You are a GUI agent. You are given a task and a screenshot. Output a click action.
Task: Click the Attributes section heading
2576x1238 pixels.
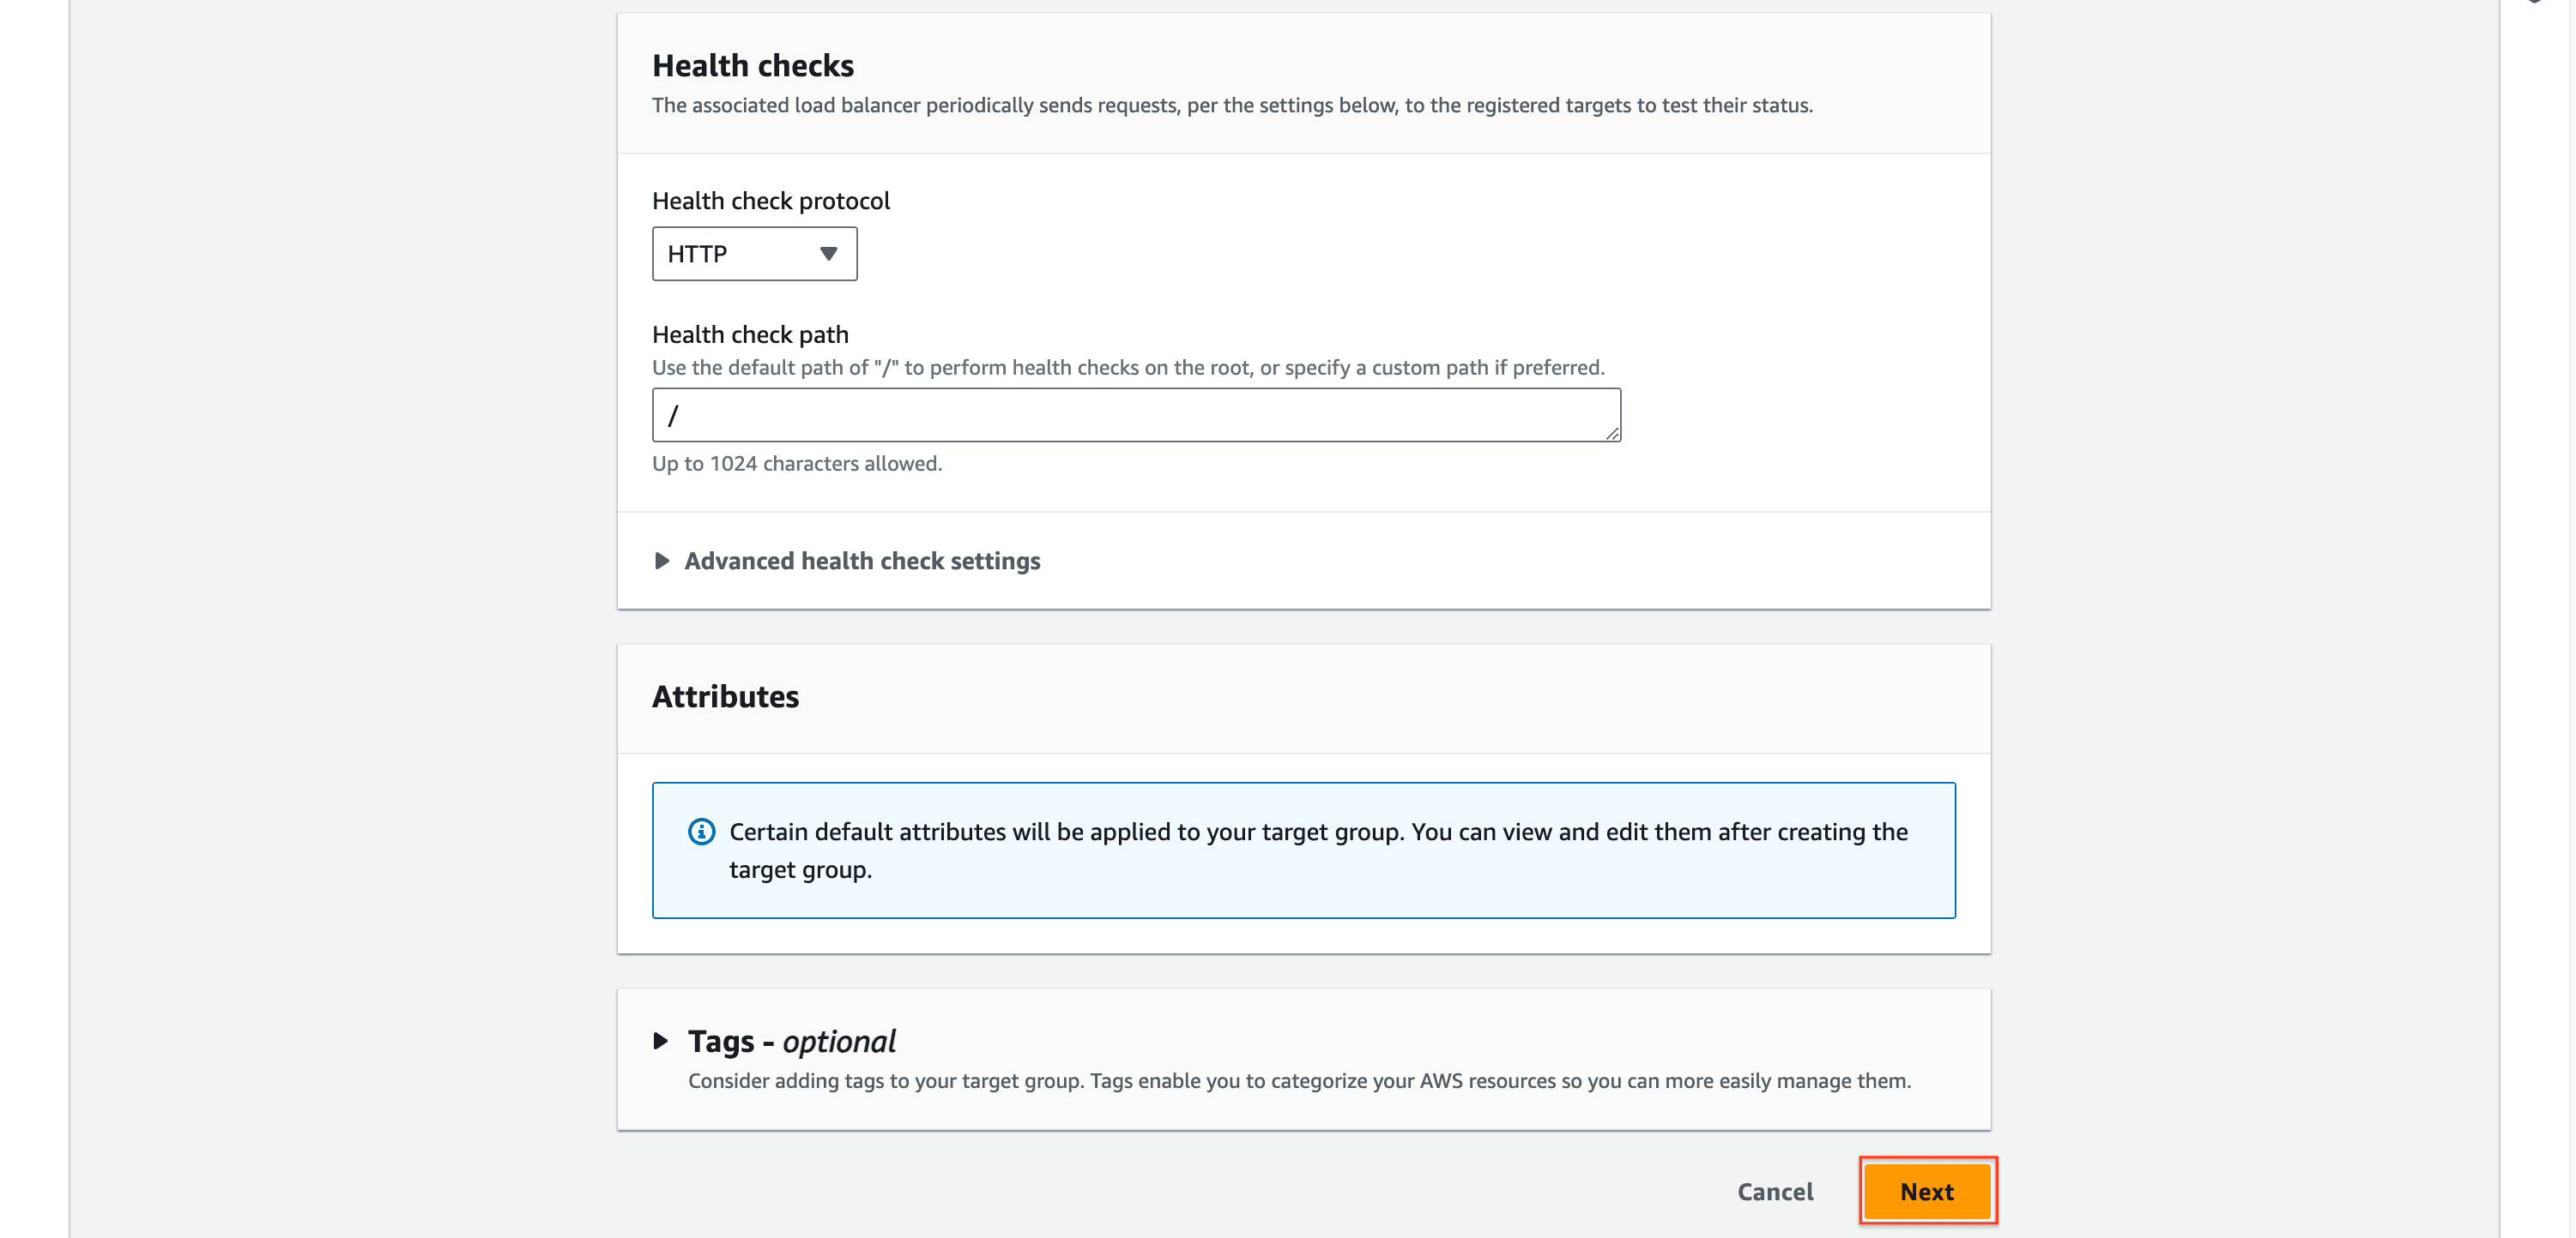click(725, 696)
